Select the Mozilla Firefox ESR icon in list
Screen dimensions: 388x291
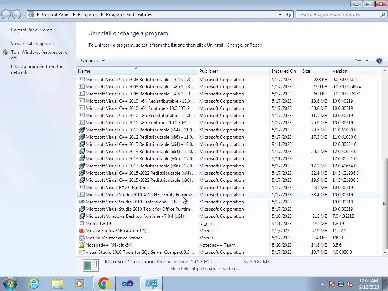click(x=81, y=231)
